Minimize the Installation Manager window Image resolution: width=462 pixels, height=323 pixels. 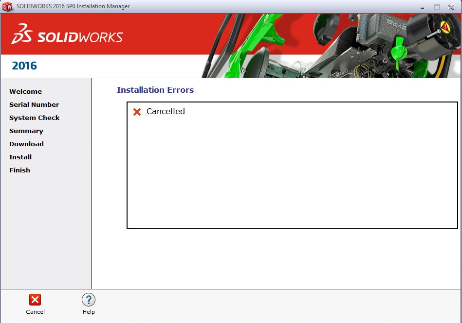click(x=422, y=7)
